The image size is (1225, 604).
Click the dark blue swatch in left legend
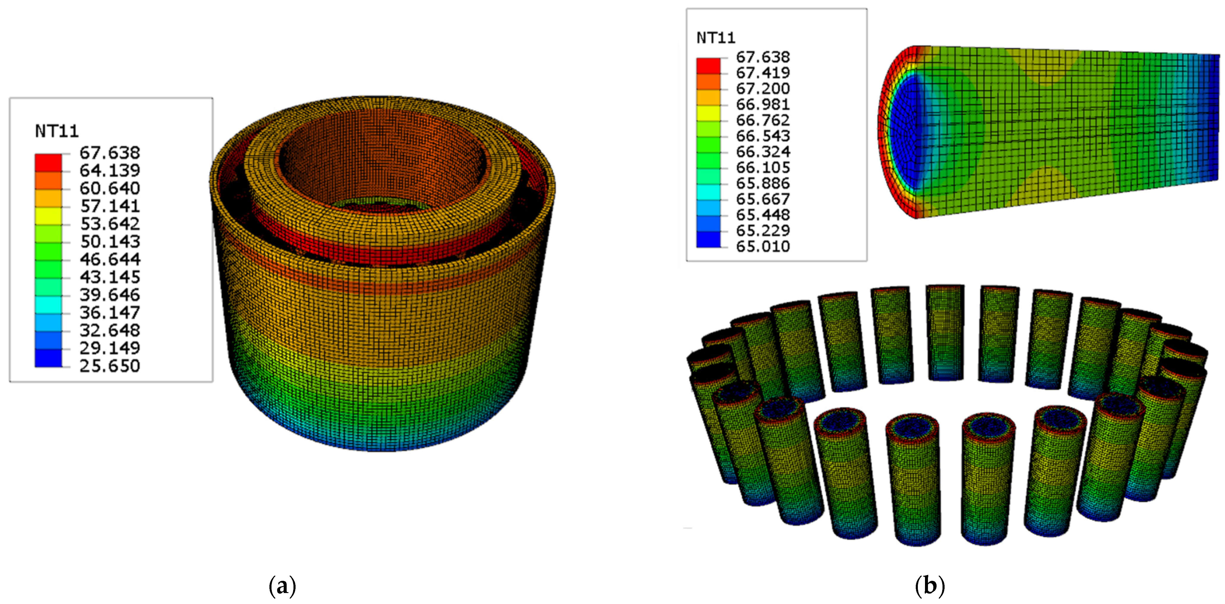pyautogui.click(x=48, y=358)
